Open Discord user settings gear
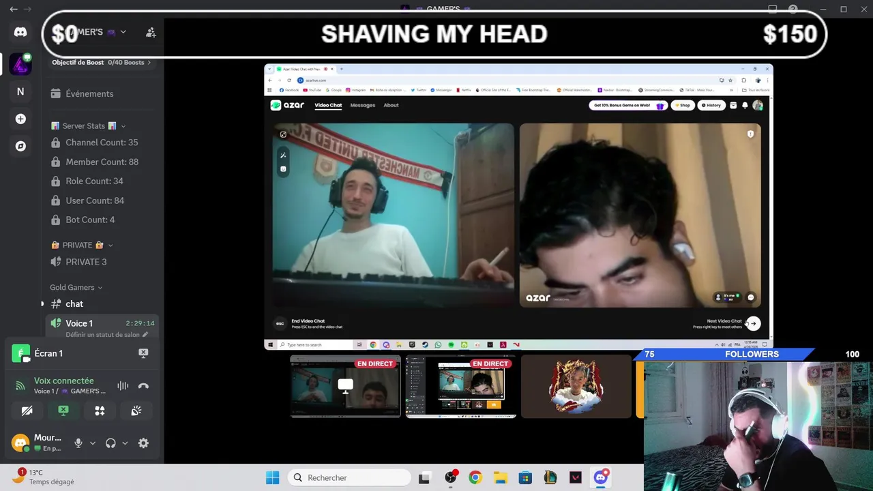Image resolution: width=873 pixels, height=491 pixels. pos(143,443)
